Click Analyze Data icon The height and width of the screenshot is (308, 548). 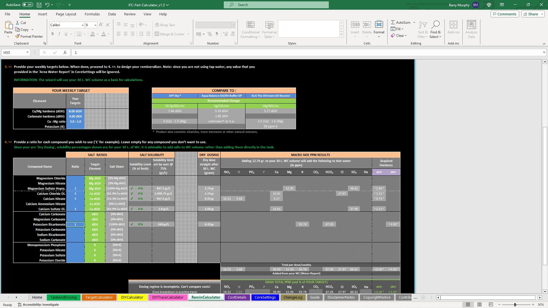[471, 25]
